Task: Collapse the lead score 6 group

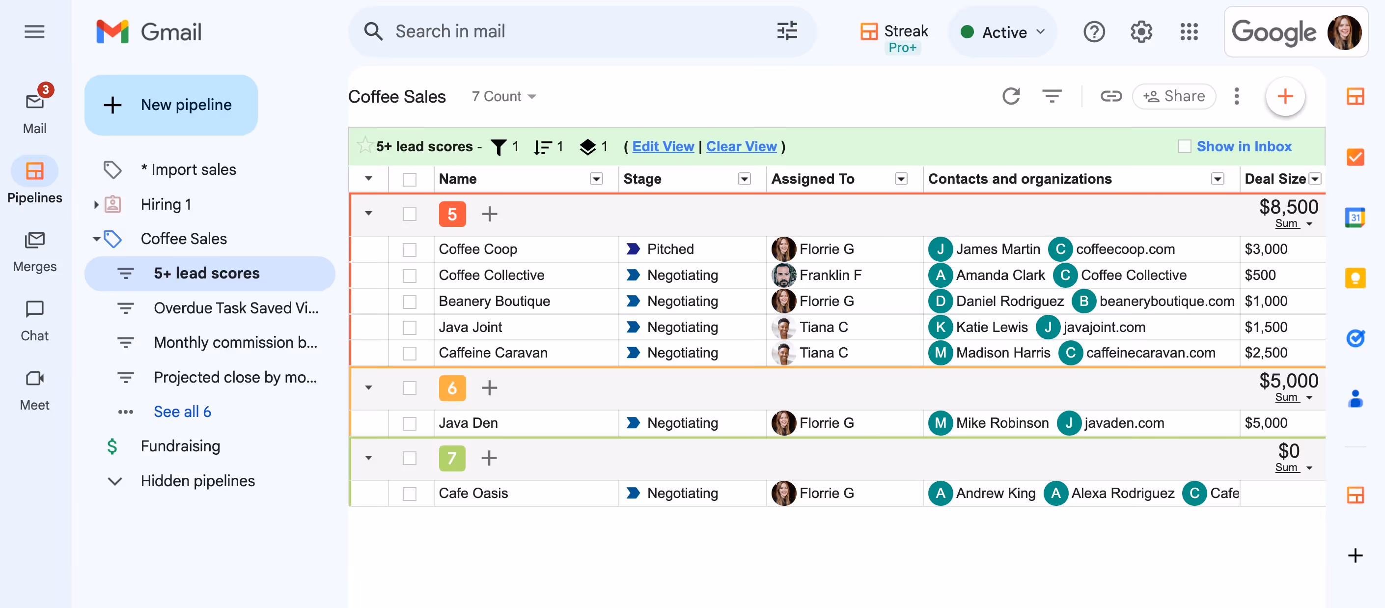Action: [368, 387]
